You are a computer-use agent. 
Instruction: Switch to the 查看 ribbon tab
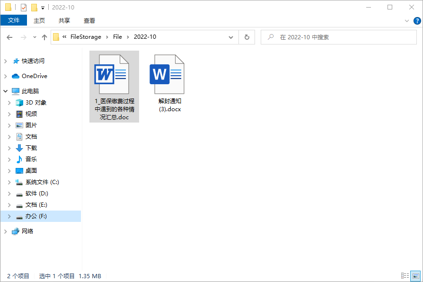pyautogui.click(x=88, y=20)
